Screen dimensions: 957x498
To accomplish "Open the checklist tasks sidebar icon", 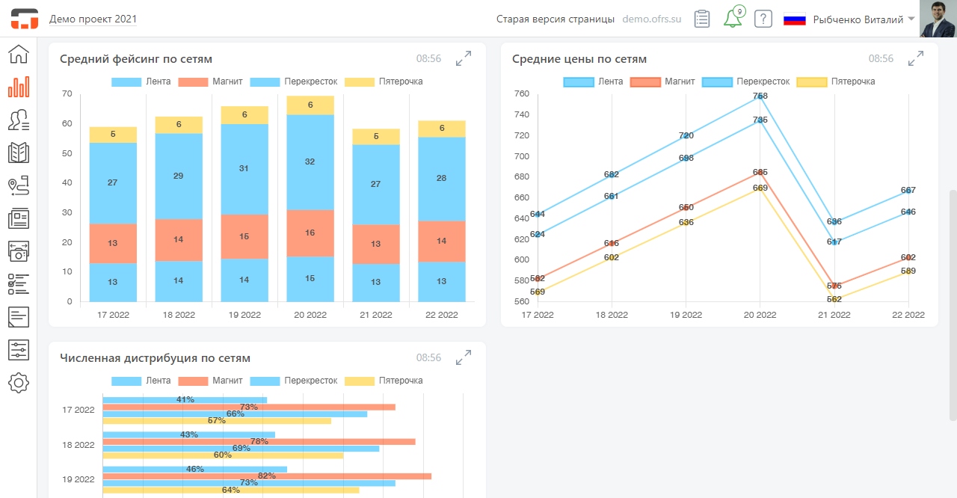I will tap(18, 283).
